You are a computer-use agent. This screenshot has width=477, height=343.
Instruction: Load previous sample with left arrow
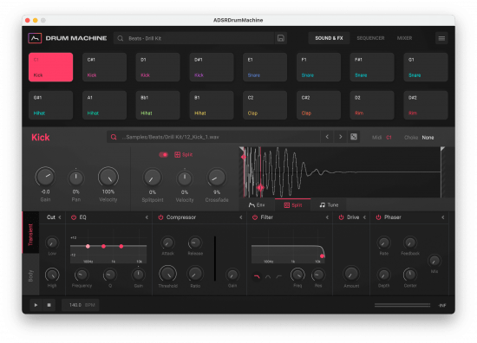[x=327, y=137]
